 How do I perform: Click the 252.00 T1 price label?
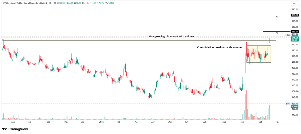295,31
